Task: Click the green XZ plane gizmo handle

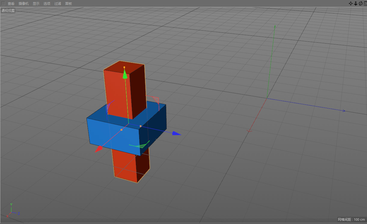Action: 142,145
